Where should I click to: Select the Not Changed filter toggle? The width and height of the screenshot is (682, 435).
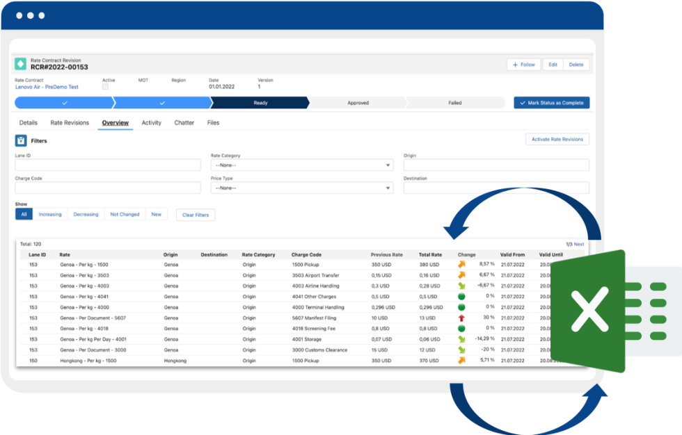coord(125,214)
